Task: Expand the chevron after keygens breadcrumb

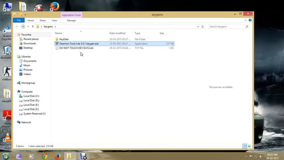Action: coord(55,27)
